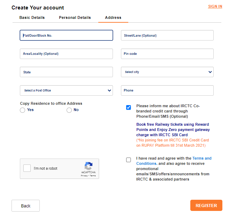Open the Post Office chevron arrow

[109, 90]
